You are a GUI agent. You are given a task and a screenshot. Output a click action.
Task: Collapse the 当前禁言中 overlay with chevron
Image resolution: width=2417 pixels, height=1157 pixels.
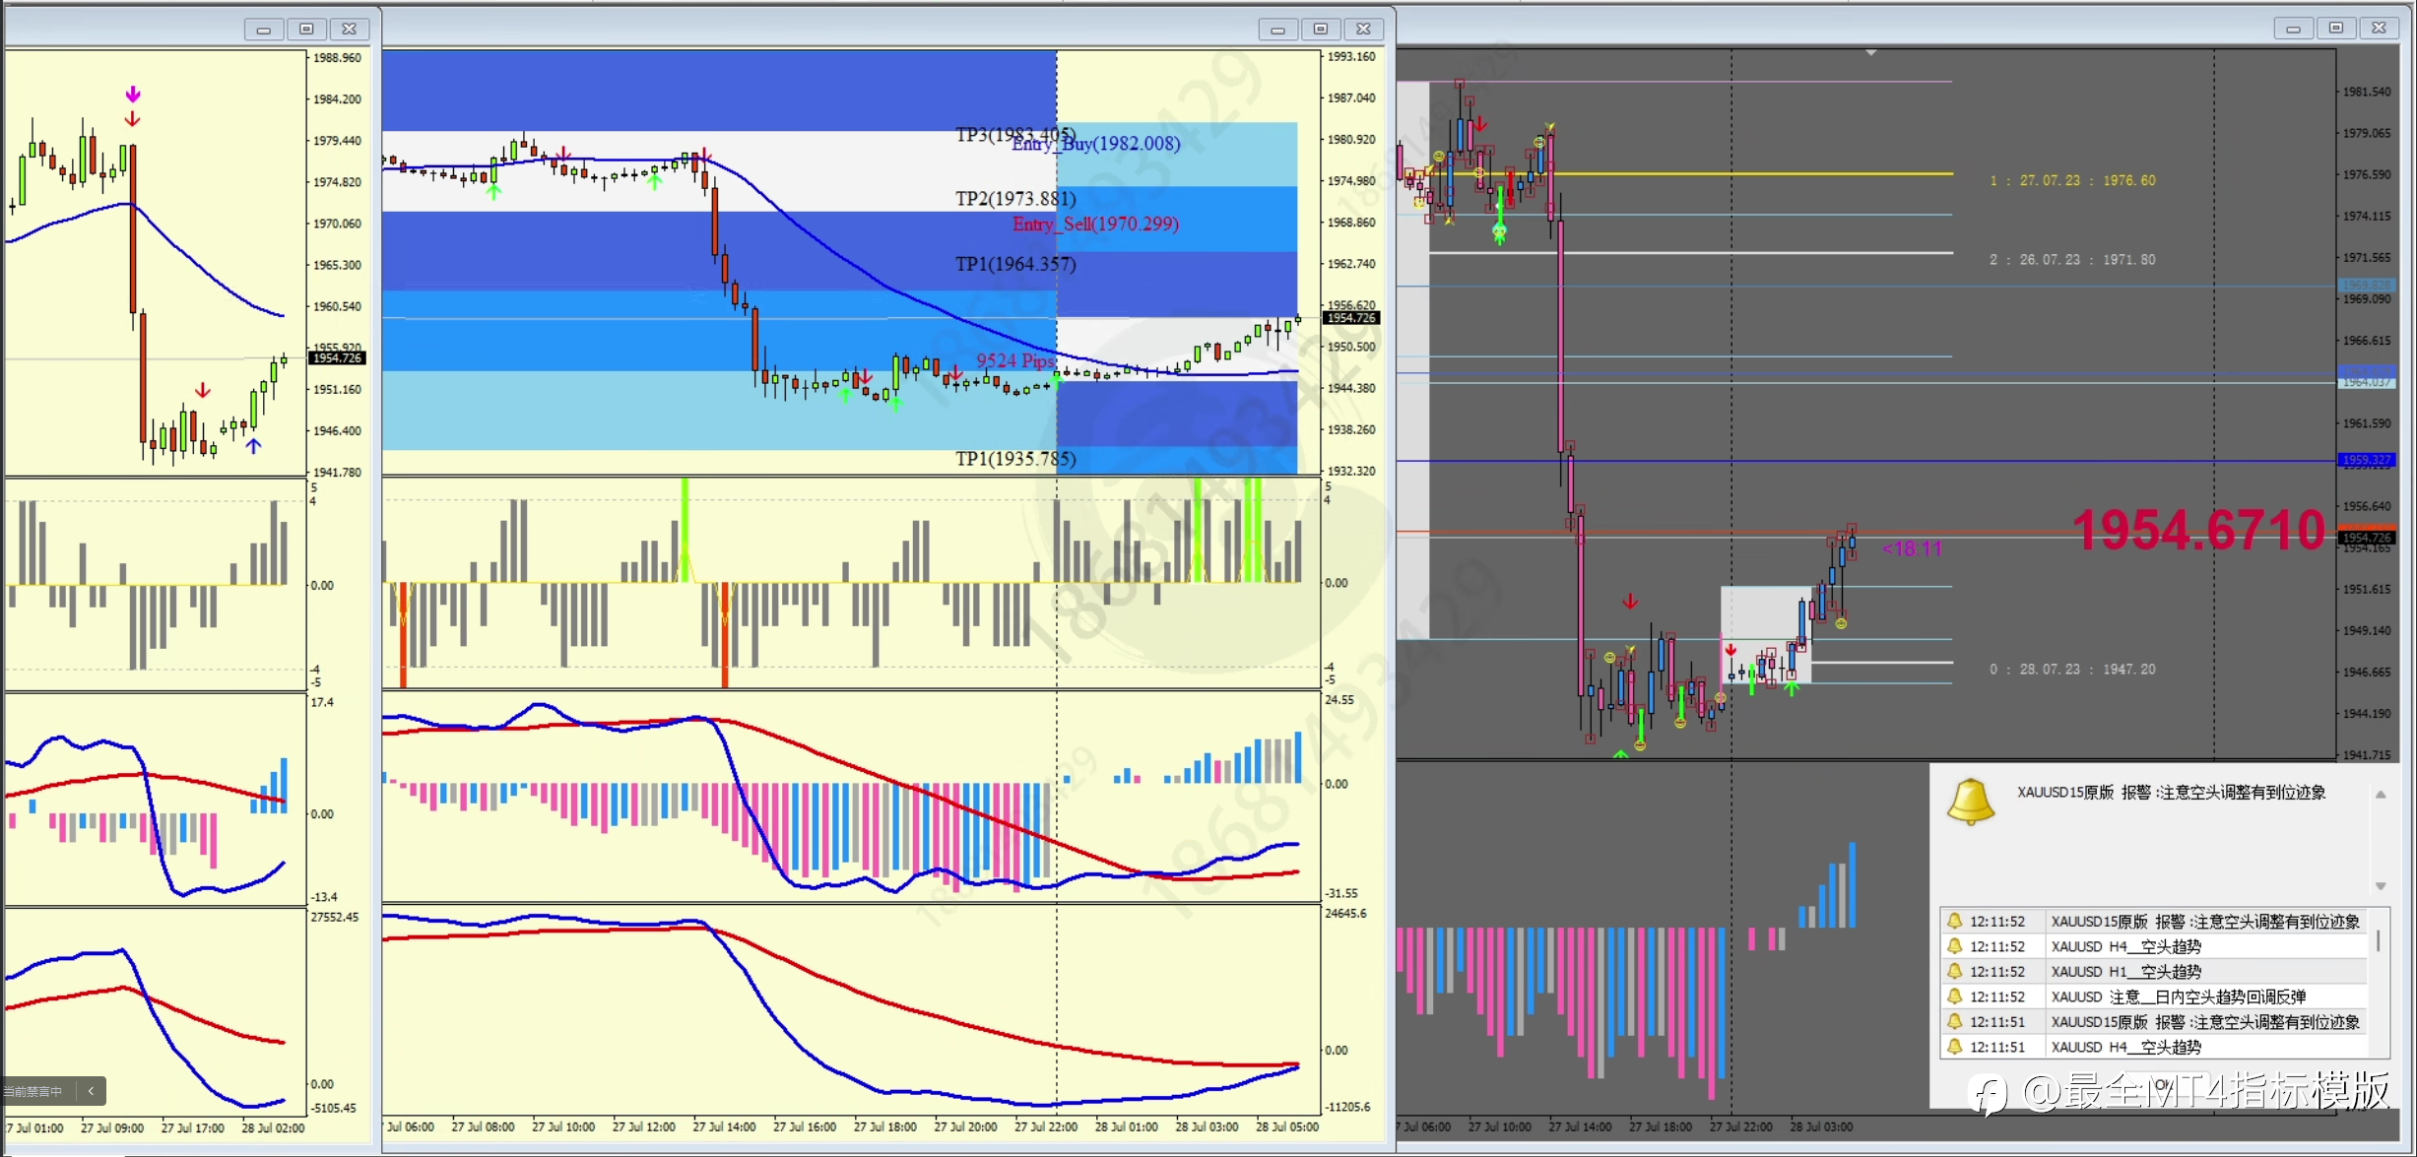pyautogui.click(x=91, y=1091)
